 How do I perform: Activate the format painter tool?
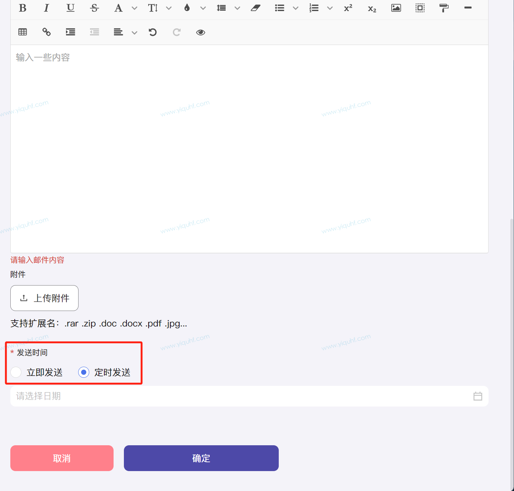[x=444, y=8]
